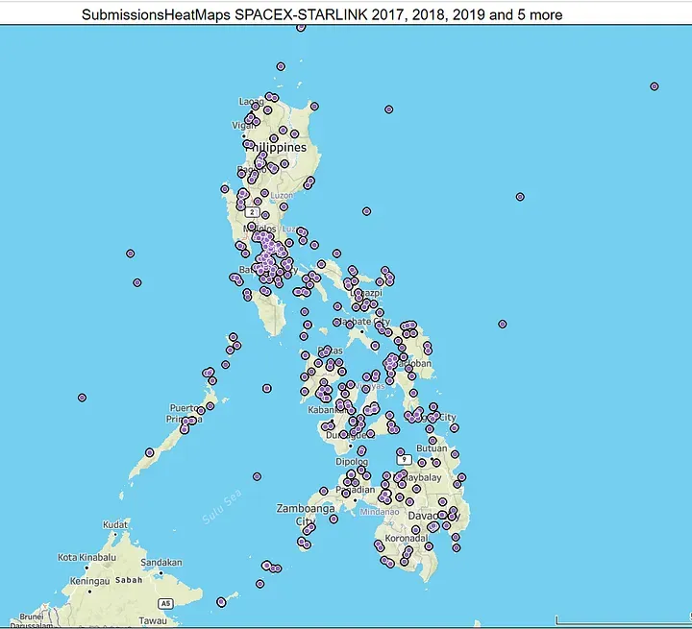This screenshot has width=692, height=629.
Task: Select the isolated marker in the far upper-right sea
Action: click(654, 86)
